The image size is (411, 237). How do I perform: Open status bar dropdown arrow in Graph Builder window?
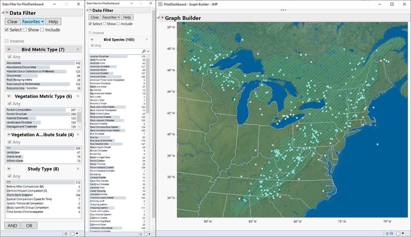click(x=403, y=233)
